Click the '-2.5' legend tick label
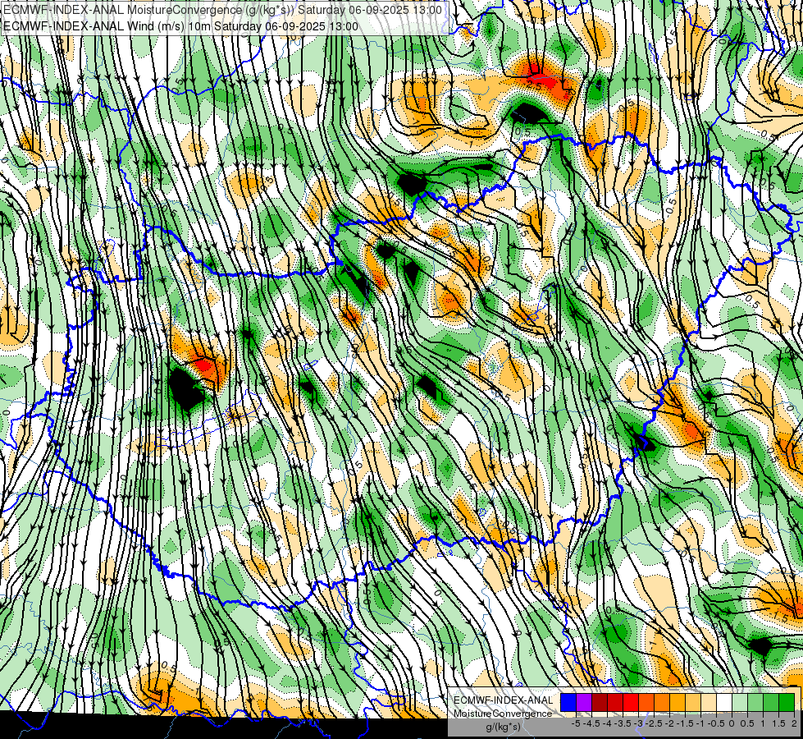Image resolution: width=803 pixels, height=739 pixels. click(x=654, y=723)
